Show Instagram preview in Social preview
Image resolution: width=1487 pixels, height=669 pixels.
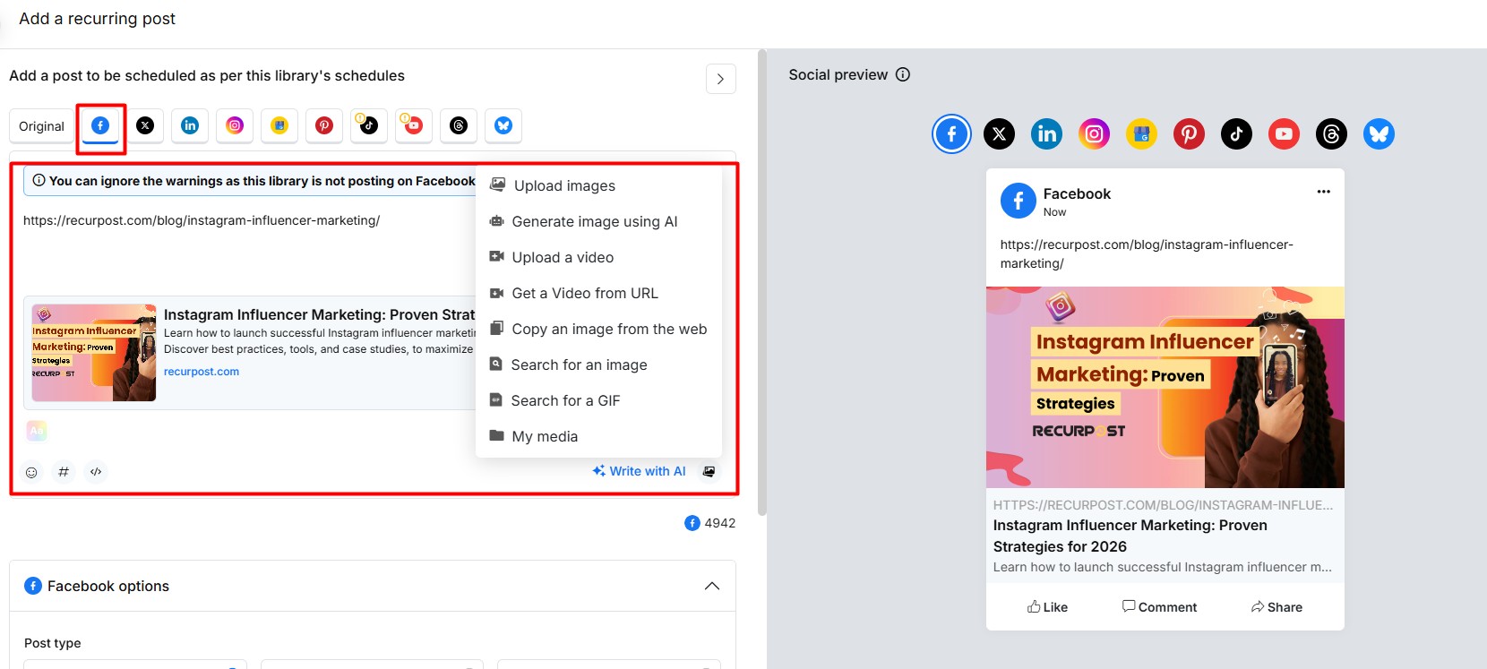pyautogui.click(x=1094, y=134)
